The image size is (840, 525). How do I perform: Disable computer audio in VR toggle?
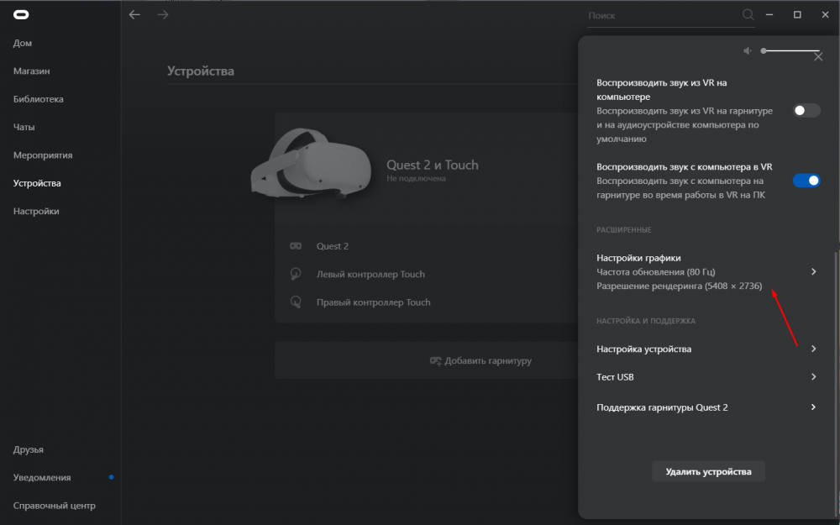(x=806, y=181)
